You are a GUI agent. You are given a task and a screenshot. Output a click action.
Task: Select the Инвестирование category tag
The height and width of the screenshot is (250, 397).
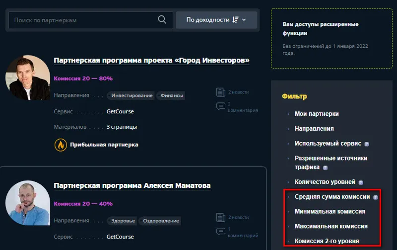click(131, 95)
